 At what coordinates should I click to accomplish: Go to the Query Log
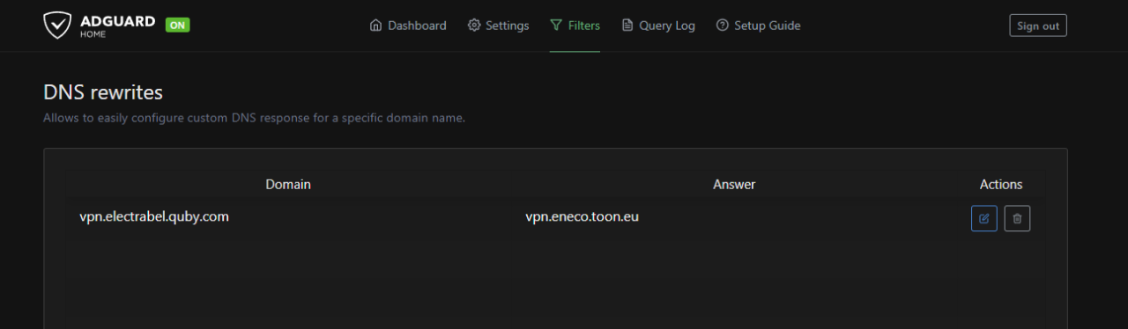658,26
